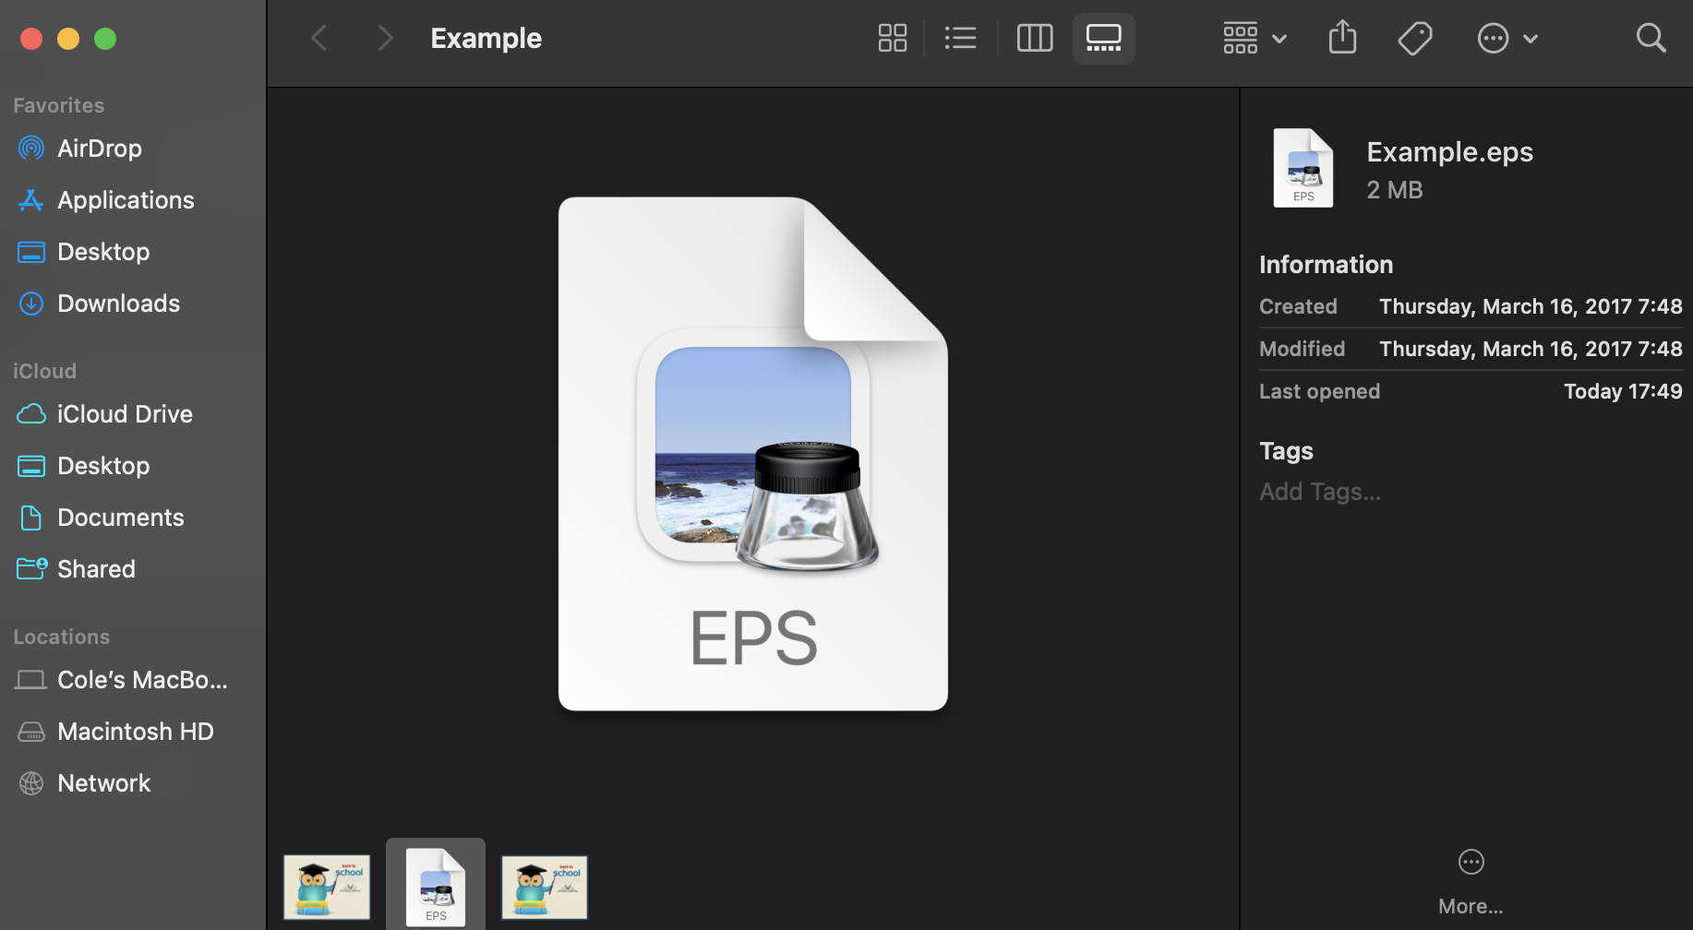Open the Finder search
1693x930 pixels.
(1651, 38)
